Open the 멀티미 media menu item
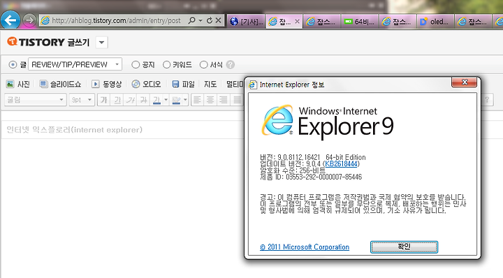Image resolution: width=503 pixels, height=278 pixels. 235,84
